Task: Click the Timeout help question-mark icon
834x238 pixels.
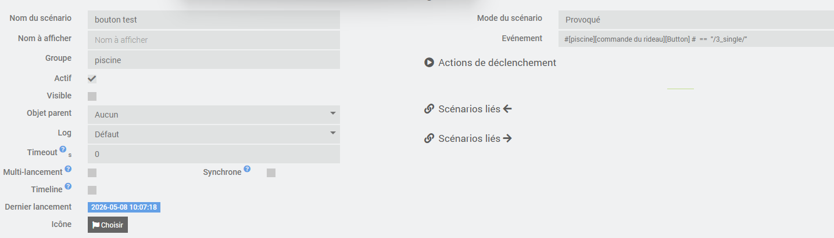Action: (x=63, y=150)
